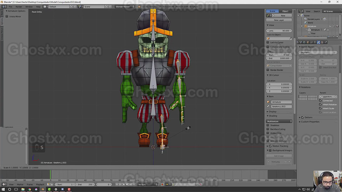Image resolution: width=342 pixels, height=192 pixels.
Task: Collapse the Bendy Bones panel
Action: 300,47
